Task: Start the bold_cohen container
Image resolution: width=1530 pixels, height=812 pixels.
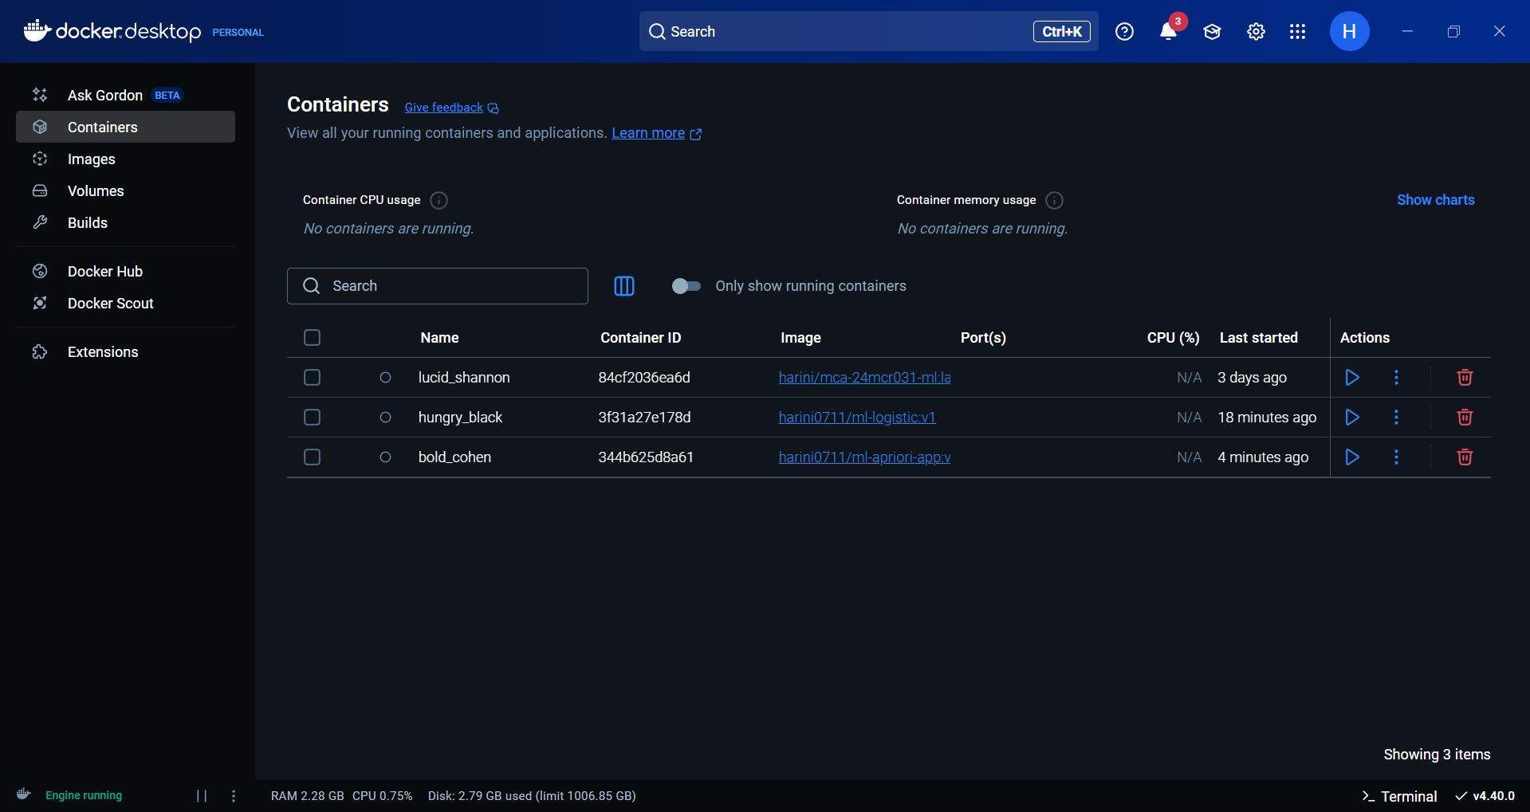Action: tap(1352, 457)
